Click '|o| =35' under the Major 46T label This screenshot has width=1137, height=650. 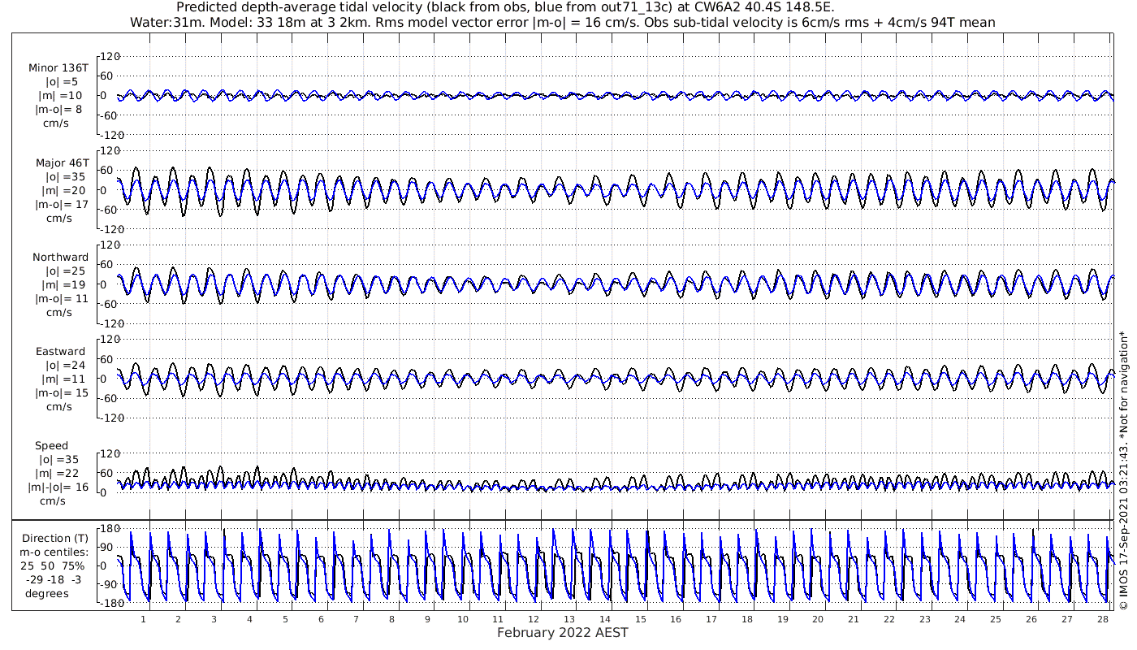(62, 176)
